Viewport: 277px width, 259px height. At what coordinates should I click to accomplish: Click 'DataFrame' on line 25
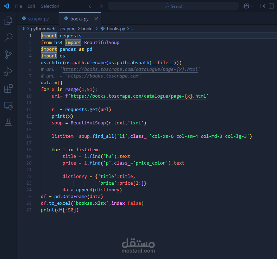(x=75, y=197)
